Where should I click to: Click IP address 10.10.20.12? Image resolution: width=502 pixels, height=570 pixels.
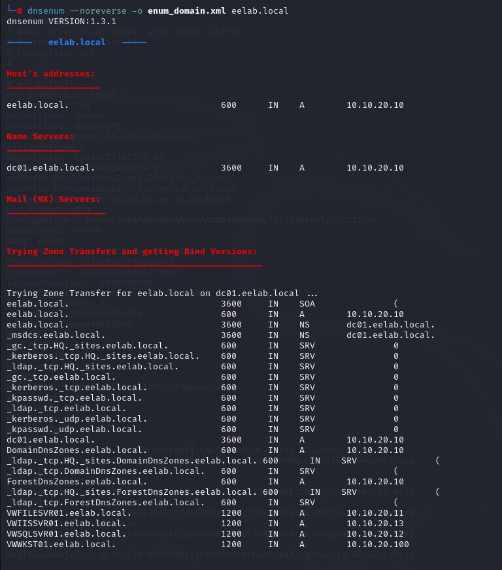coord(375,534)
